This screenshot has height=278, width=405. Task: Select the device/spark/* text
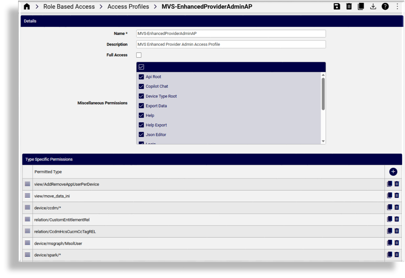click(x=47, y=255)
